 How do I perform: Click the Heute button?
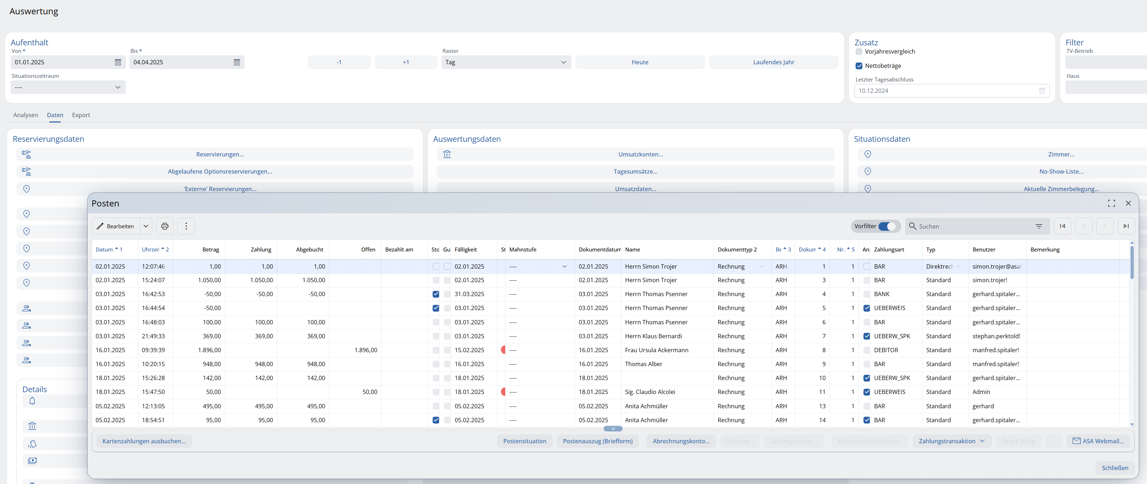[640, 62]
